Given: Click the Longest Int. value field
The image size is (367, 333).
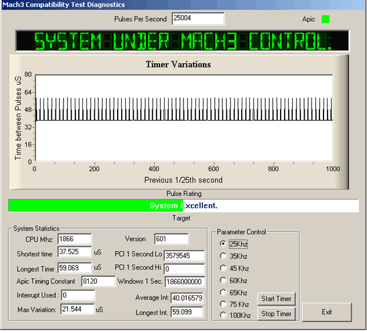Looking at the screenshot, I should pos(187,312).
